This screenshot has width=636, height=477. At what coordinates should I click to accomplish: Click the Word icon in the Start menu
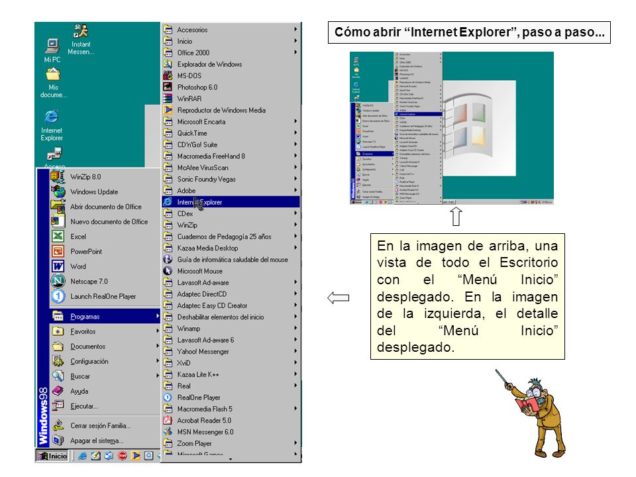click(58, 266)
